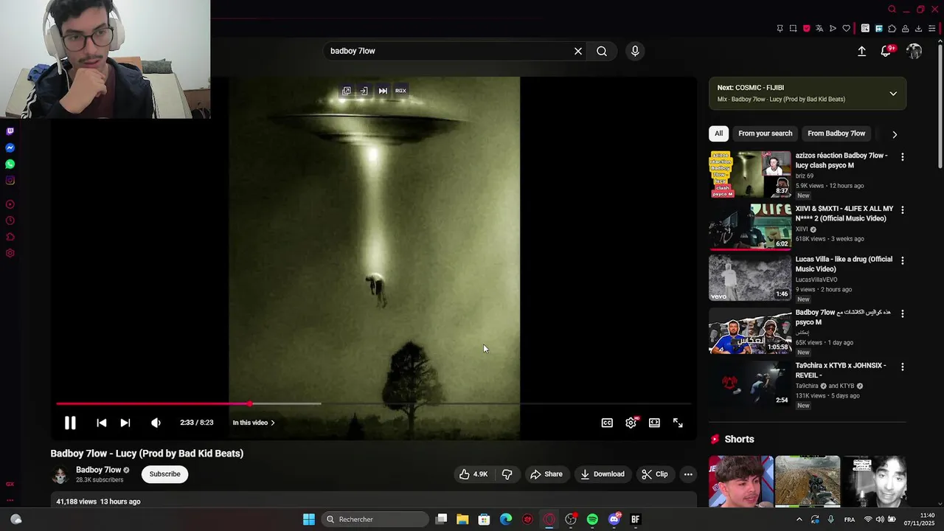
Task: Open Instagram in the sidebar
Action: [x=10, y=180]
